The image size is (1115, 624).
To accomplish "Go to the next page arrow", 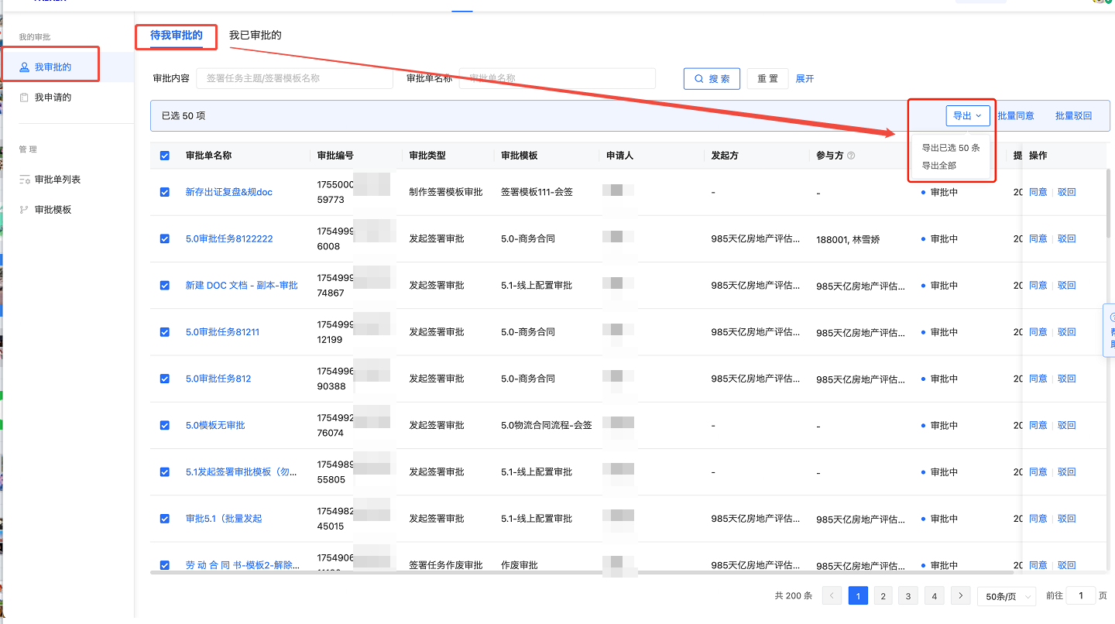I will click(960, 596).
